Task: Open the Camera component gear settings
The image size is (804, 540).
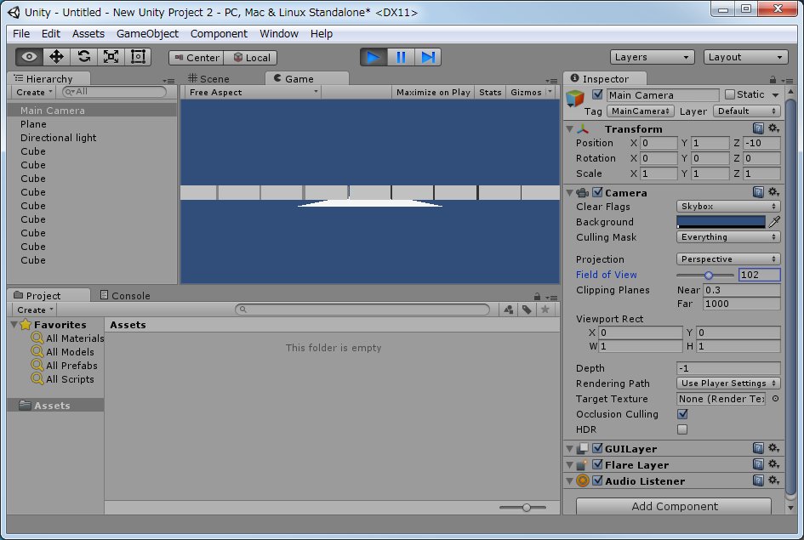Action: [773, 193]
